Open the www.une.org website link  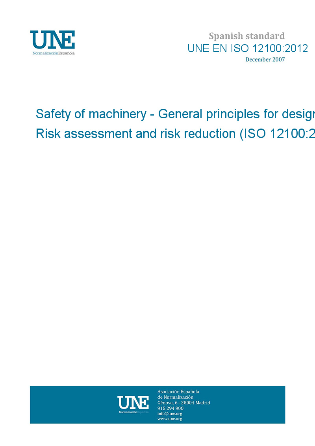coord(170,419)
